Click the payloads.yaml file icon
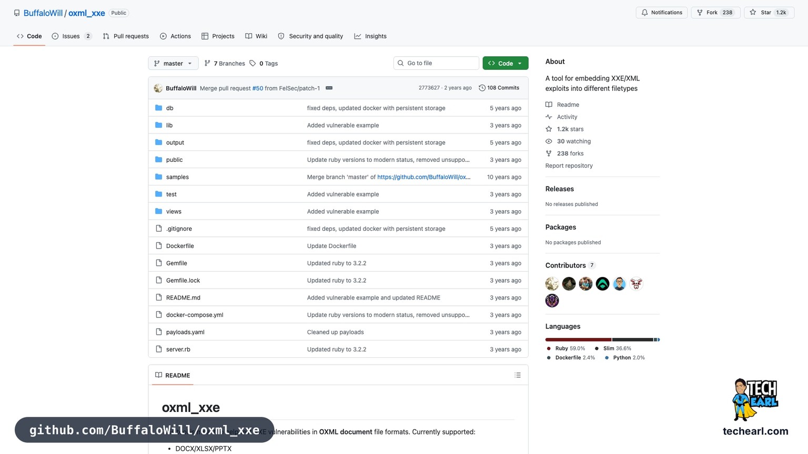Image resolution: width=808 pixels, height=454 pixels. tap(159, 332)
